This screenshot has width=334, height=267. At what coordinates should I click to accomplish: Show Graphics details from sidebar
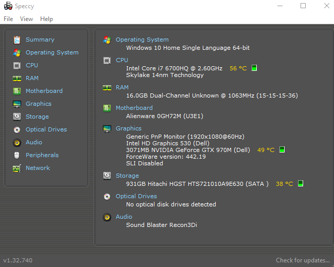coord(39,104)
